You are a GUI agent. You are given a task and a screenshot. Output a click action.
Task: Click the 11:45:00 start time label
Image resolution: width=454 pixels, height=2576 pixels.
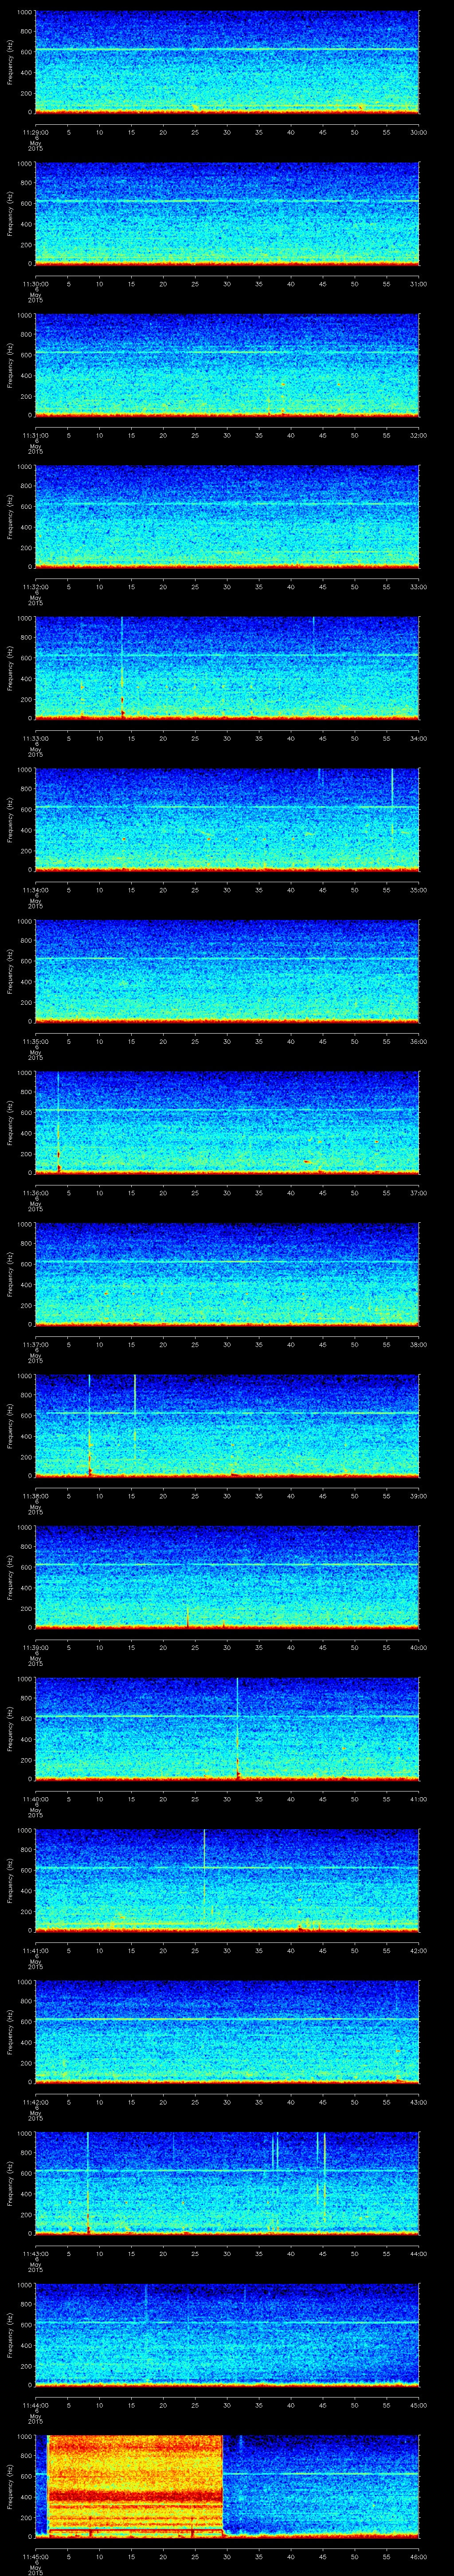tap(35, 2556)
